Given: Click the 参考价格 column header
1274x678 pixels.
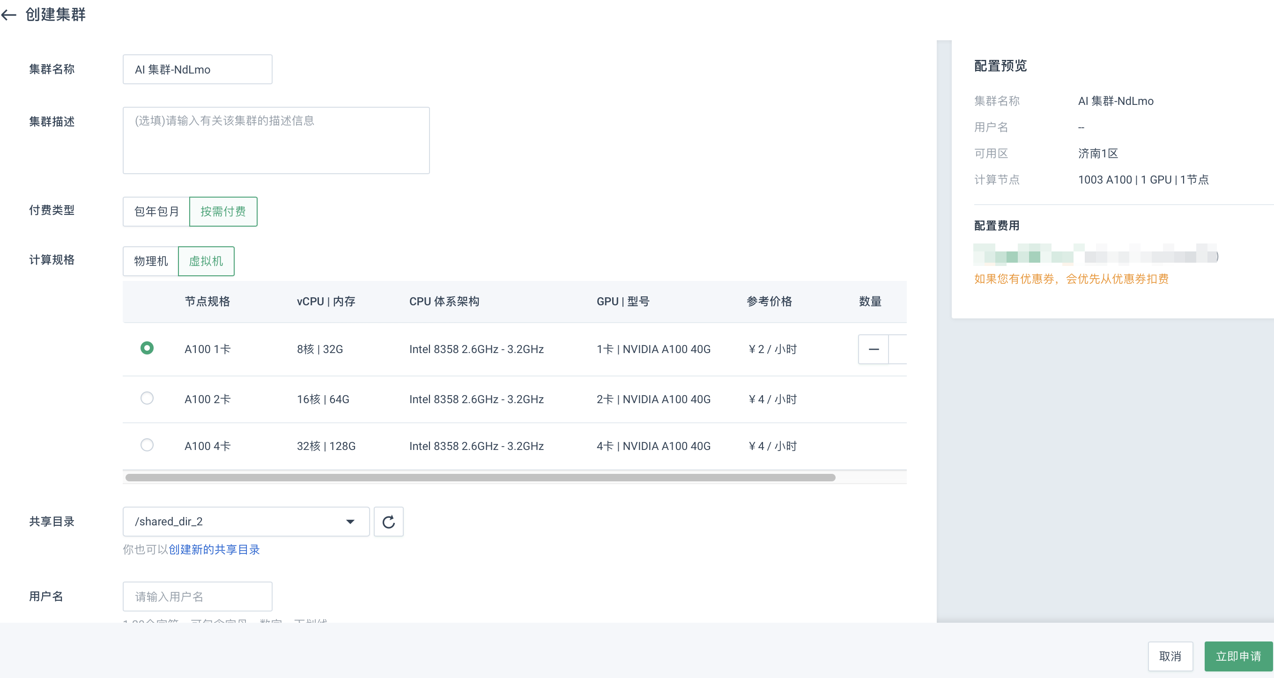Looking at the screenshot, I should coord(769,302).
